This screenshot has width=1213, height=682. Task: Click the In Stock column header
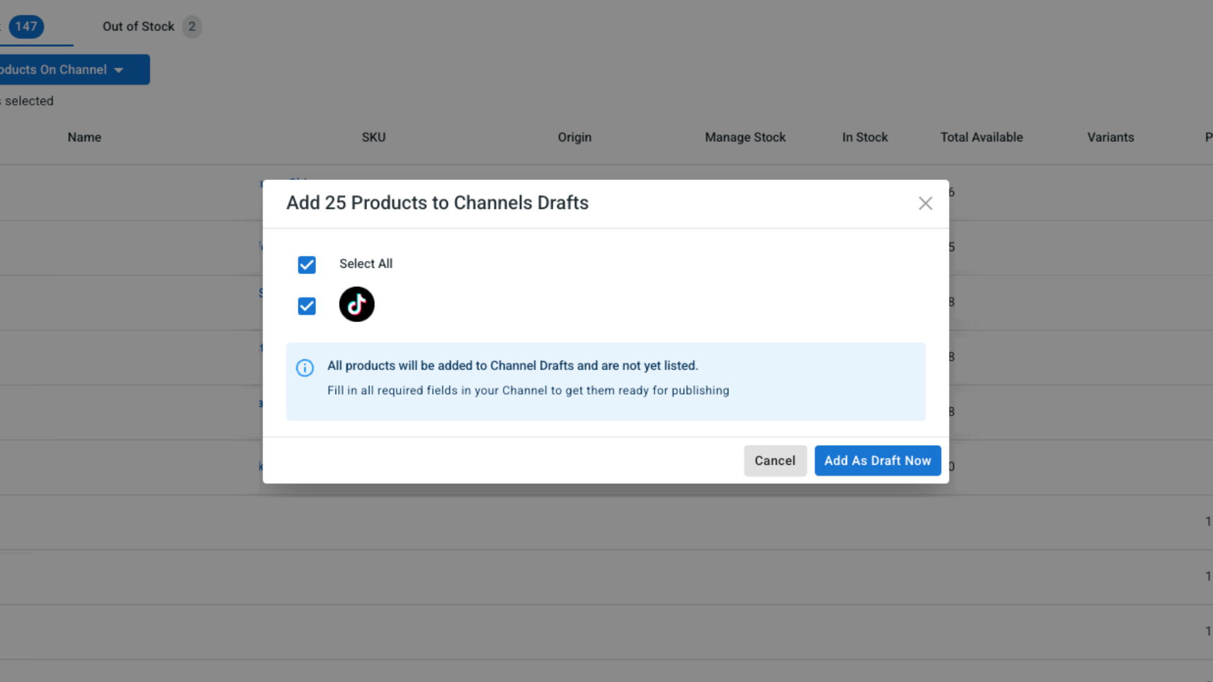click(x=864, y=137)
